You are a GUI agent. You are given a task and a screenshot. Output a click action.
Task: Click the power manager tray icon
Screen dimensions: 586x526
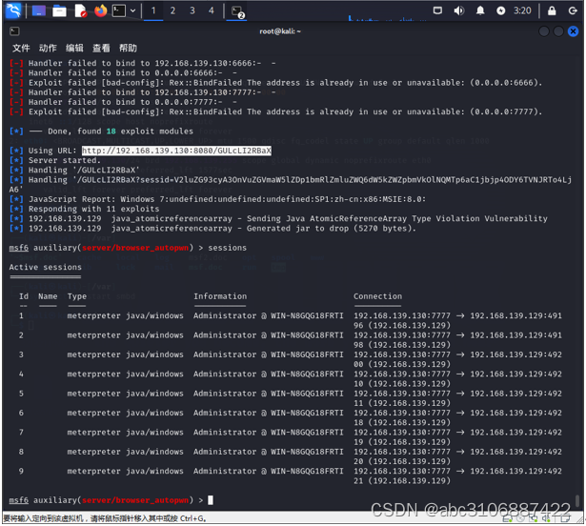click(x=501, y=10)
